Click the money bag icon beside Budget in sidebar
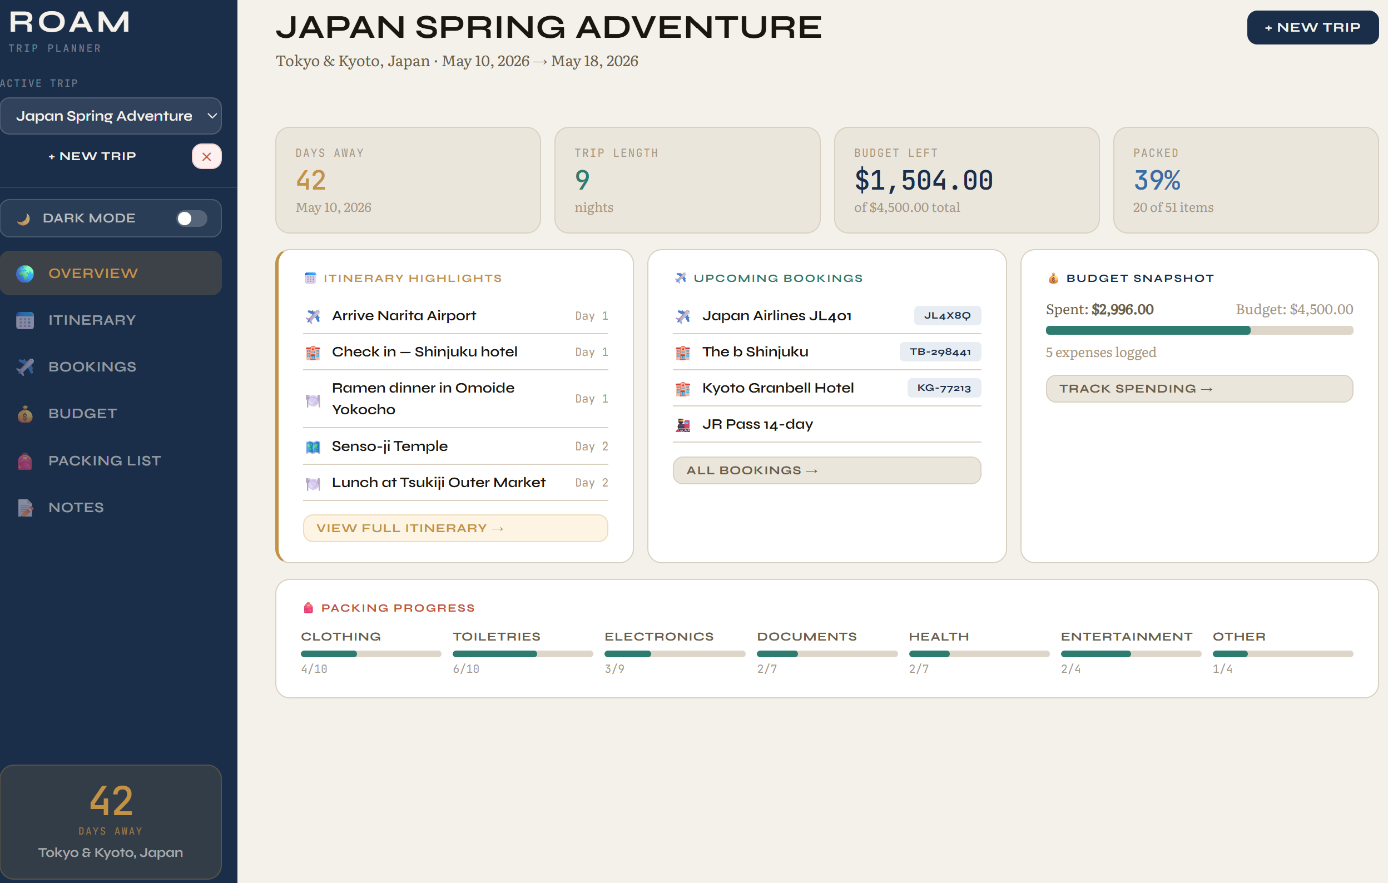Viewport: 1388px width, 883px height. 25,414
